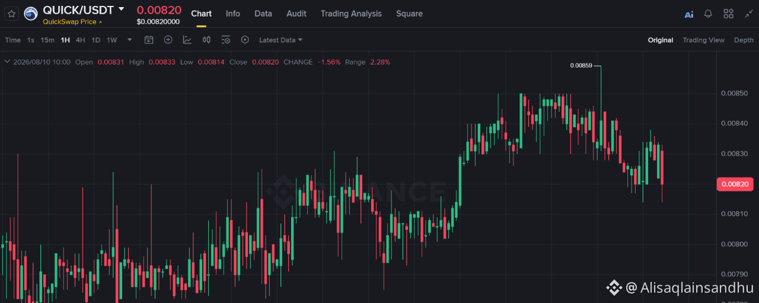Image resolution: width=759 pixels, height=303 pixels.
Task: Click the 0.00830 price axis label
Action: click(734, 154)
